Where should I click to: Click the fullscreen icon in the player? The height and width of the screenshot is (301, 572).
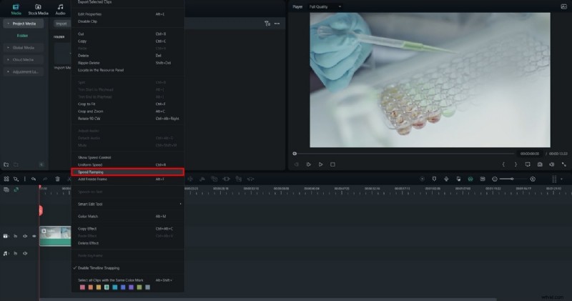click(564, 164)
